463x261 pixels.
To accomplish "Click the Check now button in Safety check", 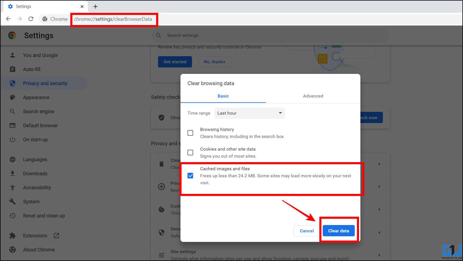I will tap(371, 117).
